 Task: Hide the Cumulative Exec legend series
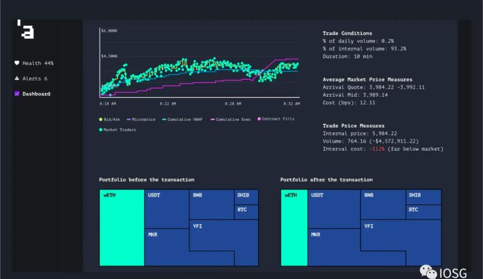click(233, 119)
